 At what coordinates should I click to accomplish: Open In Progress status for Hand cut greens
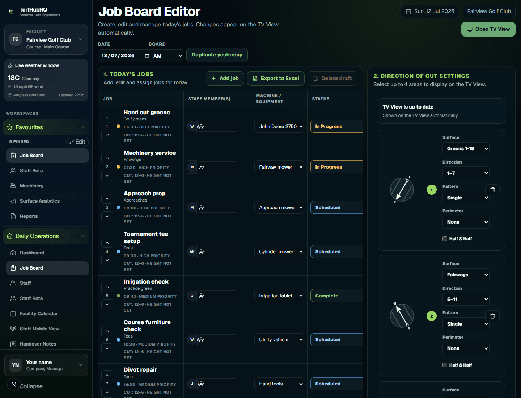tap(336, 127)
